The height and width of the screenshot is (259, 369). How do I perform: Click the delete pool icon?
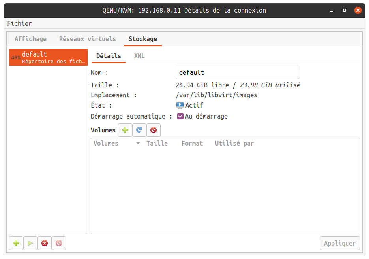click(x=59, y=243)
